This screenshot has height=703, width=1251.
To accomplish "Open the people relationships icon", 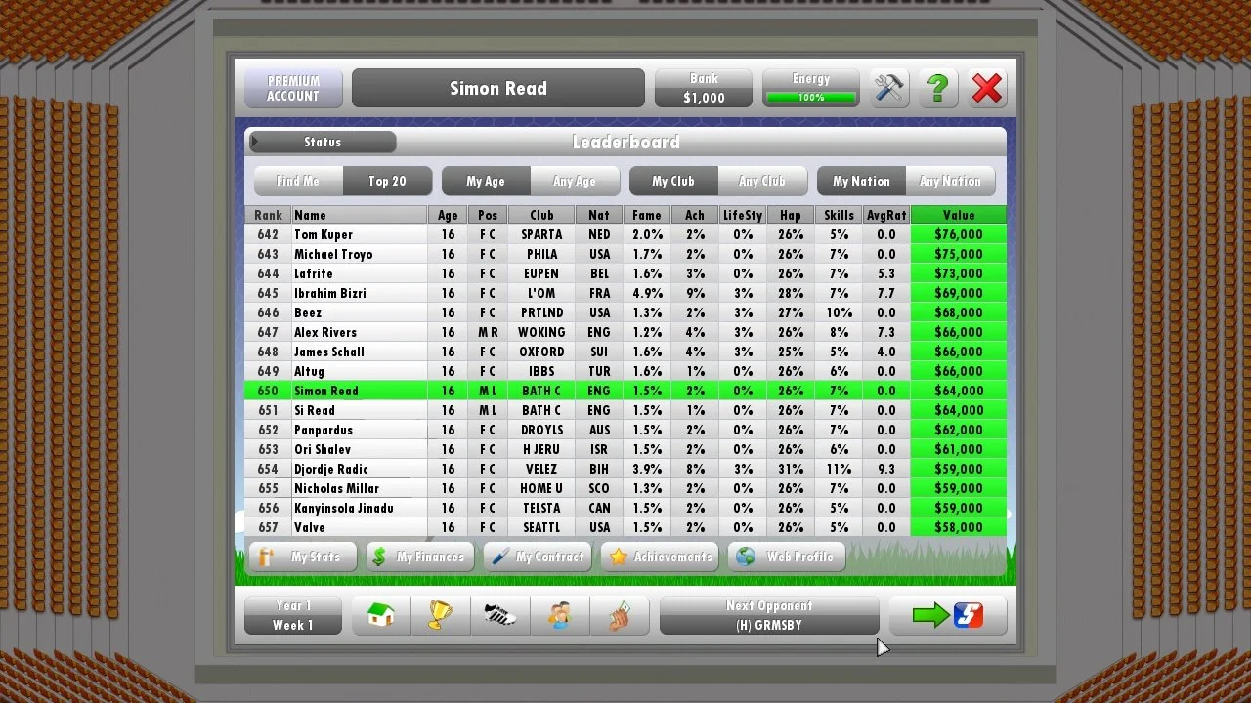I will pyautogui.click(x=560, y=615).
